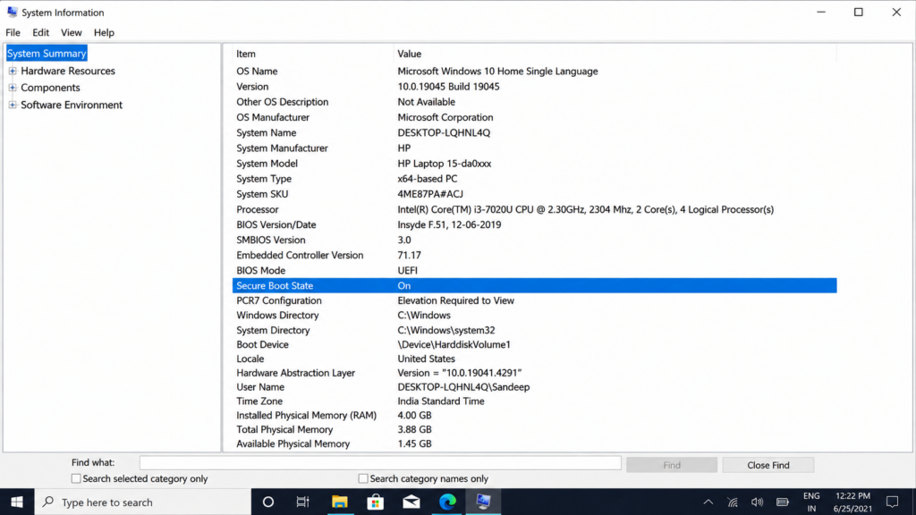The width and height of the screenshot is (916, 515).
Task: Launch Microsoft Edge from the taskbar
Action: [x=447, y=502]
